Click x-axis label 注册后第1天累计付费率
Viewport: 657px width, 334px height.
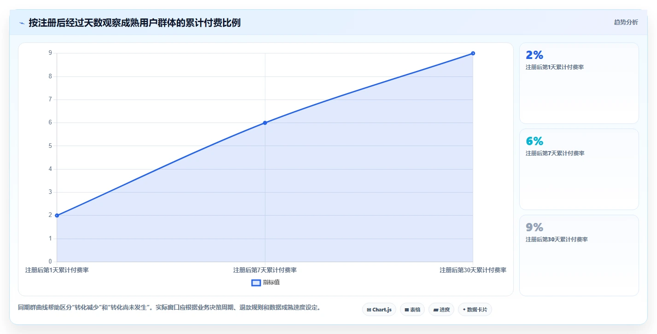(57, 270)
